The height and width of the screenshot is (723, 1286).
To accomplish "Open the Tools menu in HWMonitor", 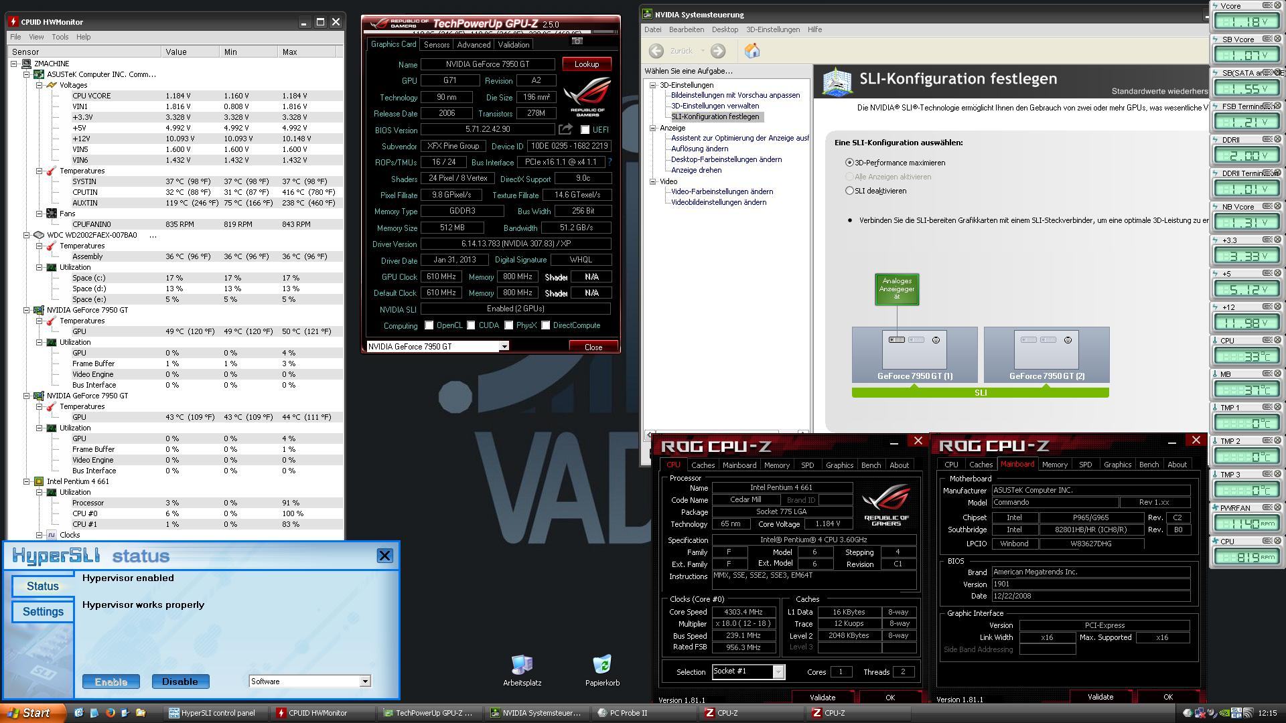I will point(60,37).
